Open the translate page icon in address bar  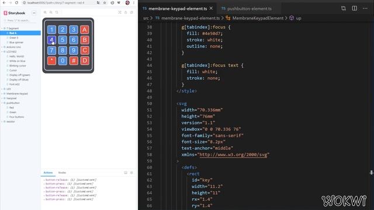click(x=98, y=2)
